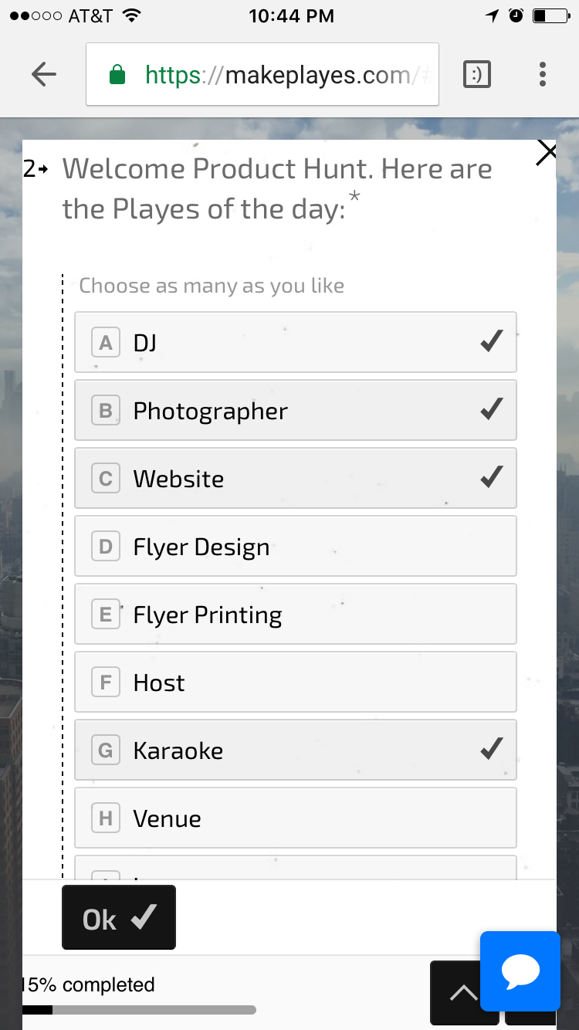
Task: Open the blue chat bubble icon
Action: click(520, 971)
